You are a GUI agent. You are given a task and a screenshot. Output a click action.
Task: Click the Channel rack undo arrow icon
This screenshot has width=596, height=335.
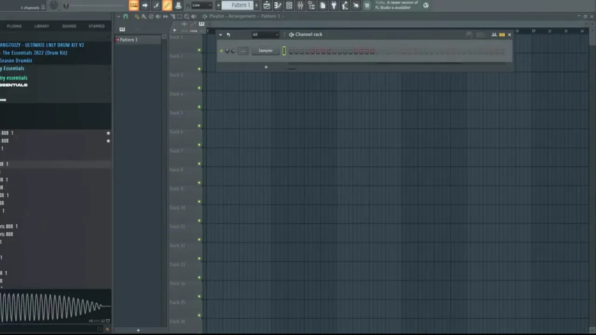[228, 34]
